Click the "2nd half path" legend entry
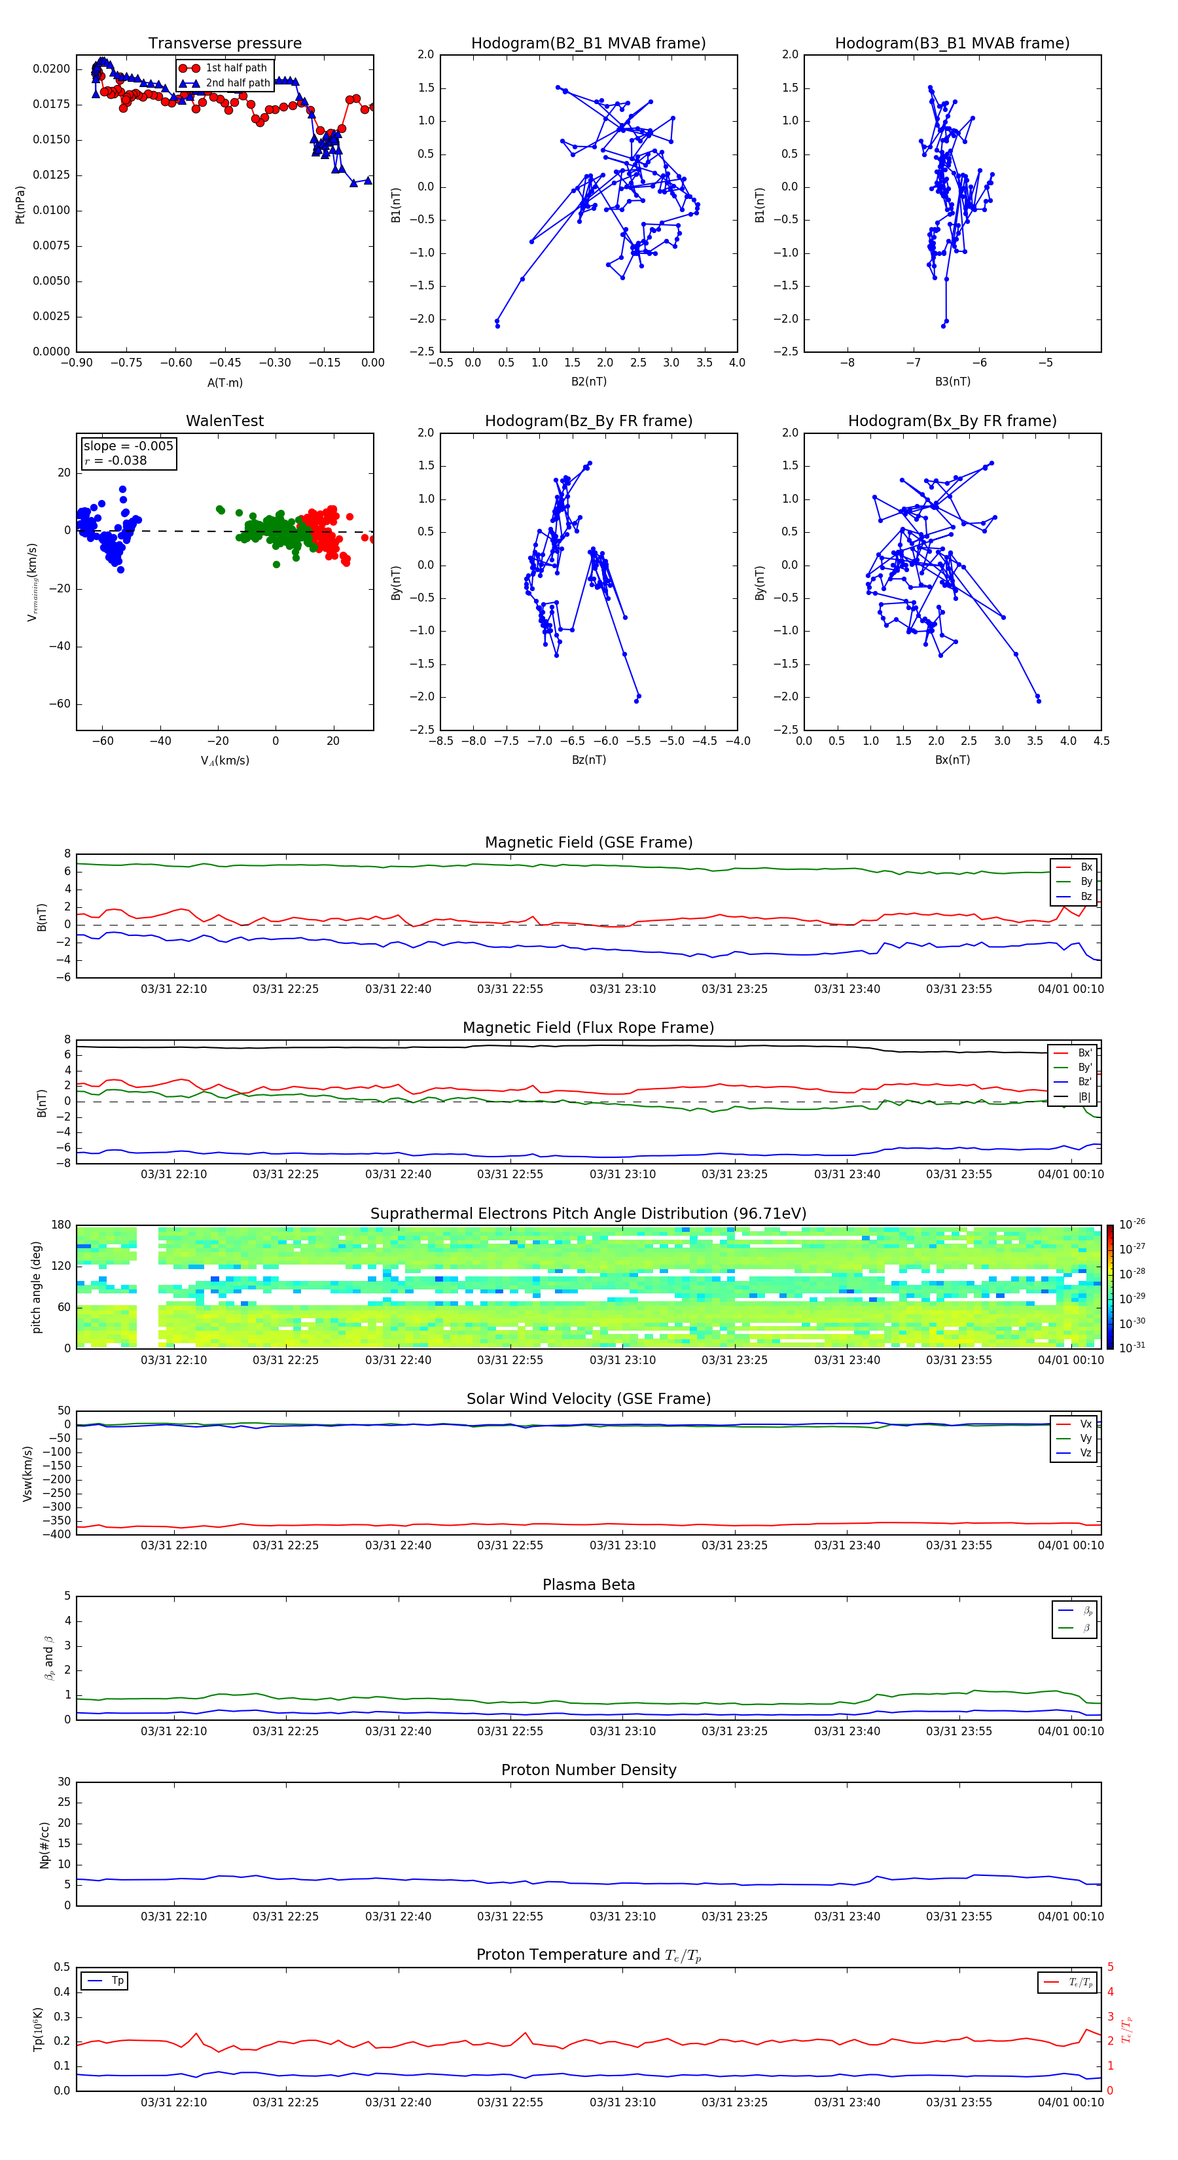This screenshot has height=2160, width=1178. tap(226, 83)
